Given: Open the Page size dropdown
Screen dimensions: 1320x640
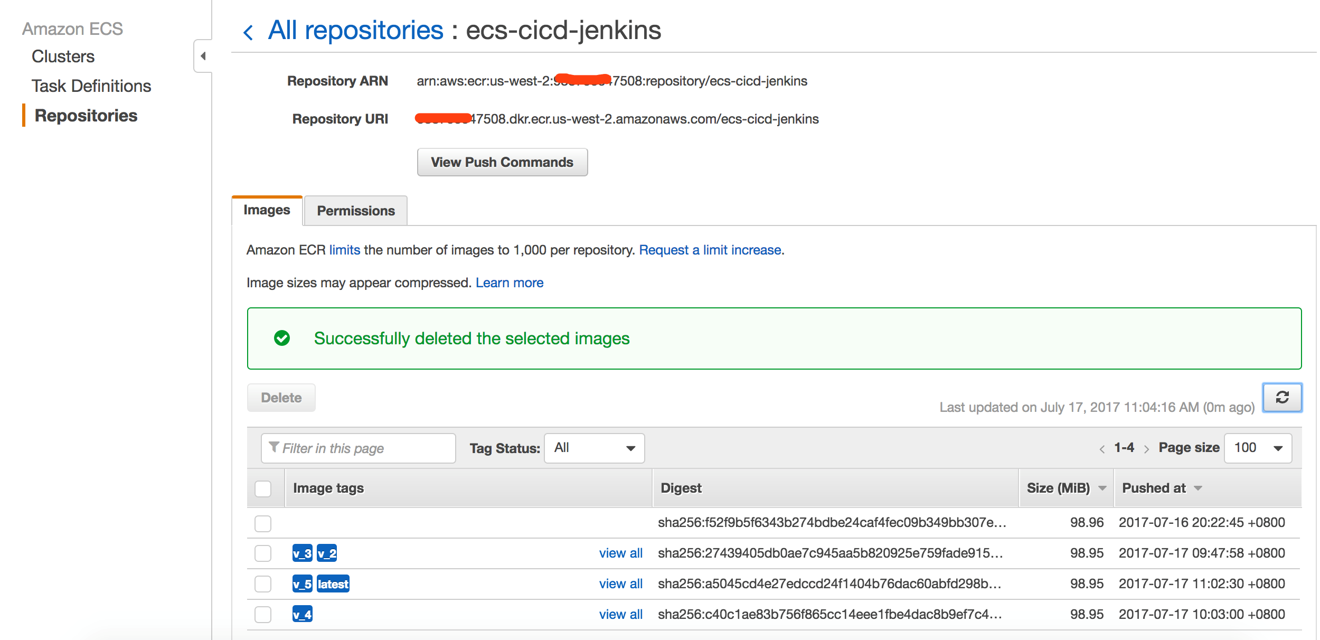Looking at the screenshot, I should [x=1258, y=448].
